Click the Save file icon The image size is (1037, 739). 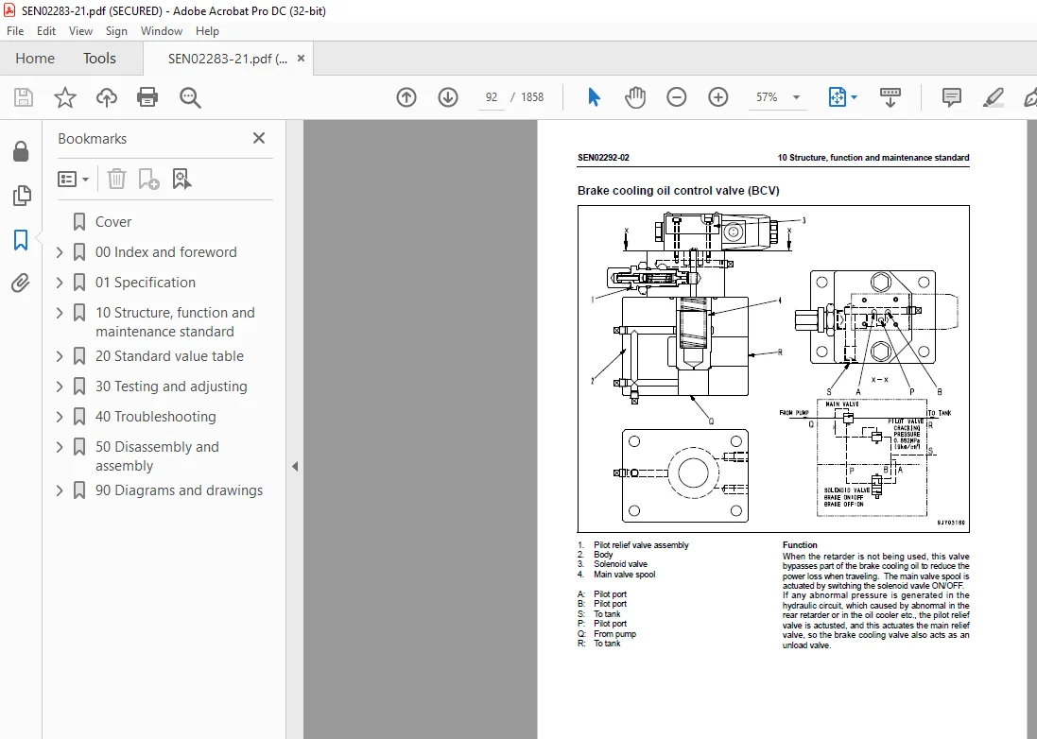coord(24,98)
